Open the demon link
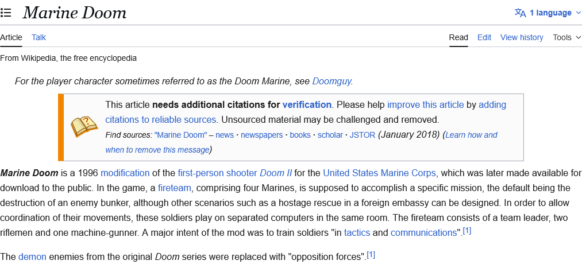 (x=32, y=256)
